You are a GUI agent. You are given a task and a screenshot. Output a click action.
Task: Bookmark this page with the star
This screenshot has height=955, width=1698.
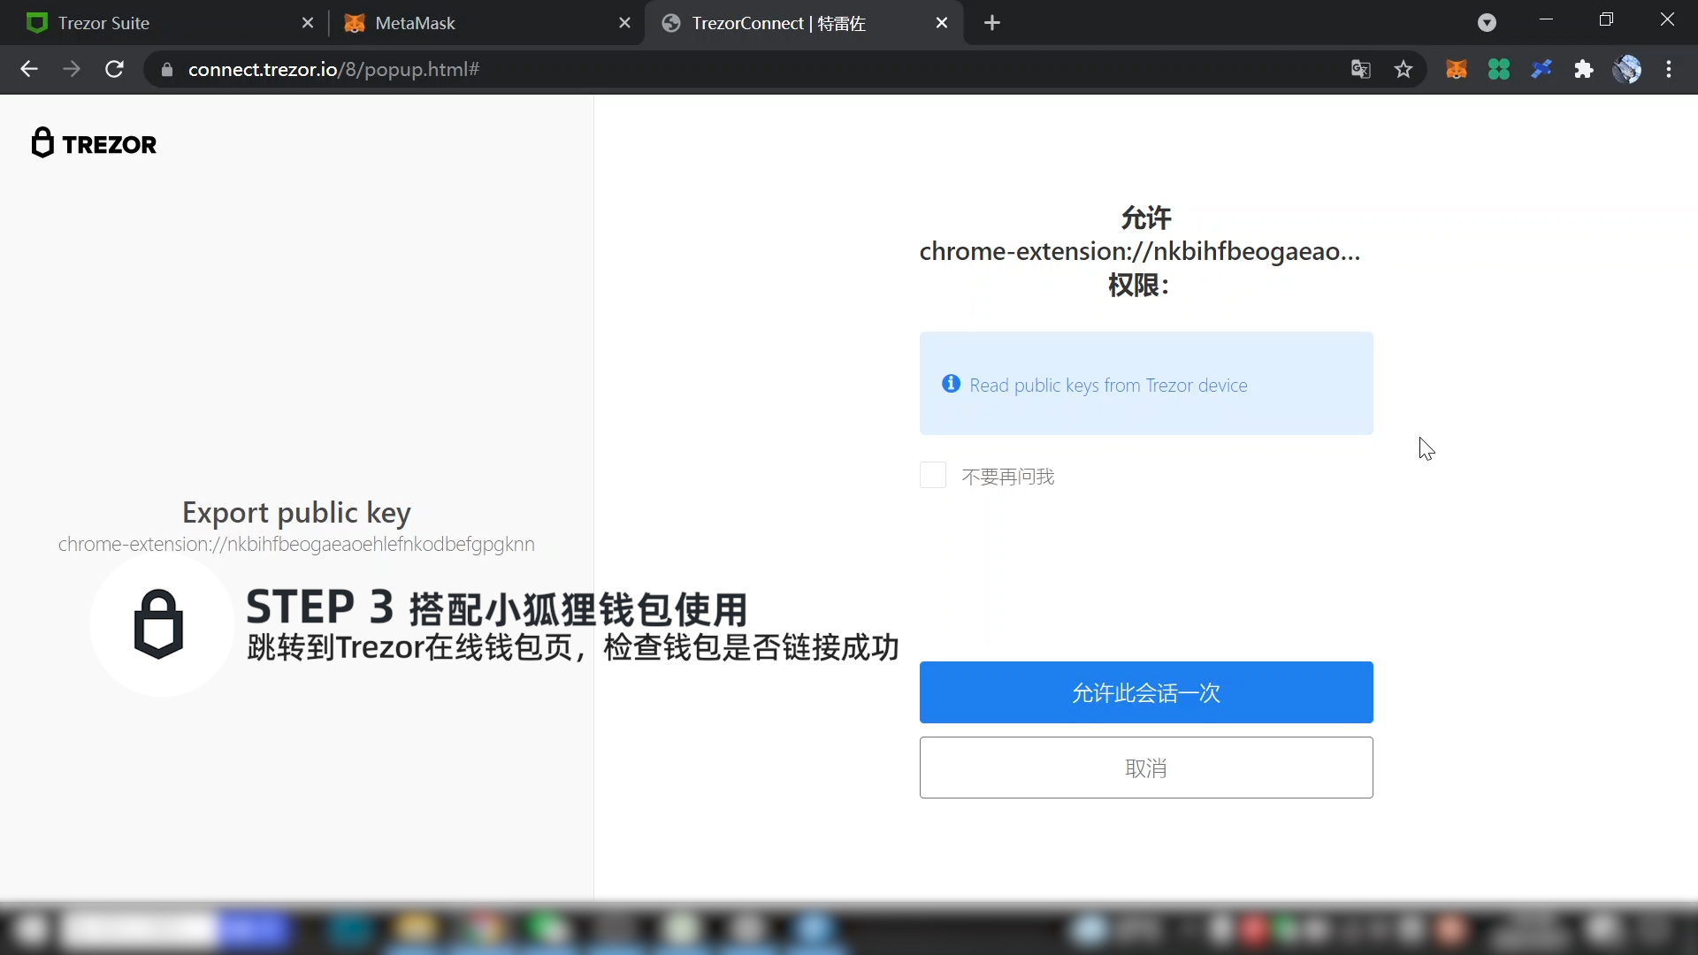click(x=1404, y=69)
